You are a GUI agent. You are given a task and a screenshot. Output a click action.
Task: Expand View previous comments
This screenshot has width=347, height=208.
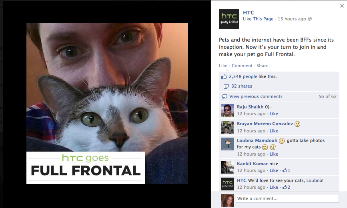[256, 96]
